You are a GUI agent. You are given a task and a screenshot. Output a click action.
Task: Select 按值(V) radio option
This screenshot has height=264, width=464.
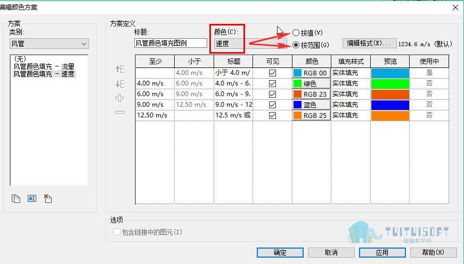[x=296, y=33]
